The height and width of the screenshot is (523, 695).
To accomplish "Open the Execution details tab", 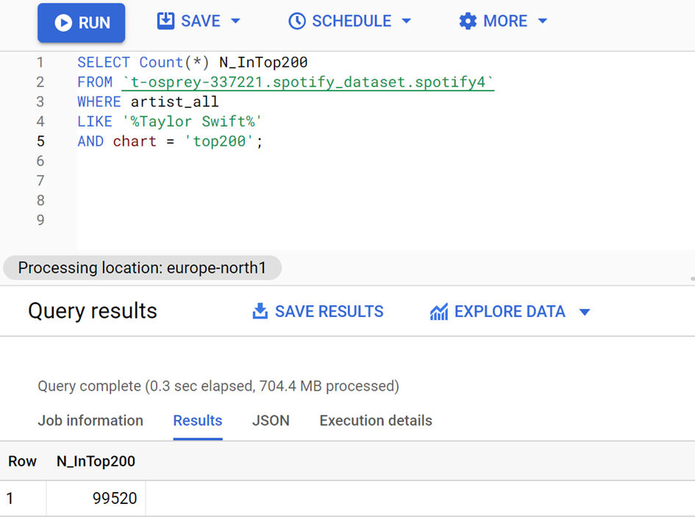I will click(x=375, y=420).
